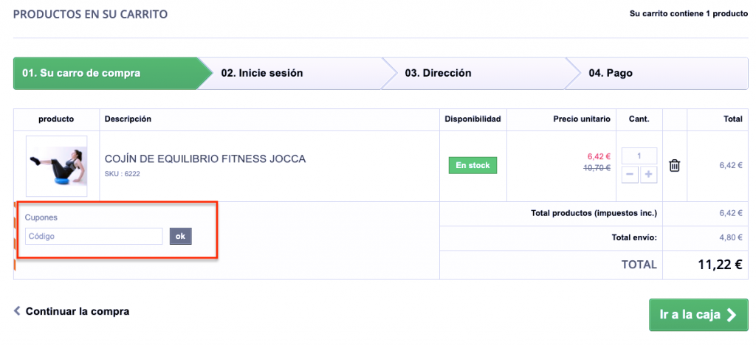Click the right arrow on Ir a la caja
This screenshot has width=756, height=345.
(731, 316)
